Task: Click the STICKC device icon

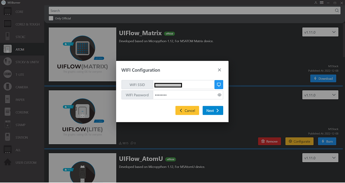Action: click(8, 36)
